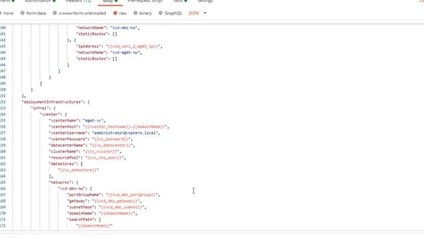Screen dimensions: 424x238
Task: Place the cursor in the JSON body editor at the text cursor
Action: (193, 191)
